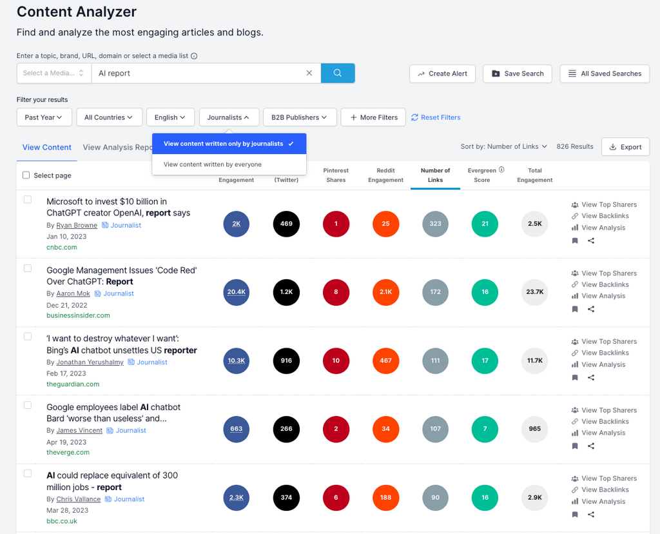
Task: Open the All Countries filter dropdown
Action: [x=110, y=117]
